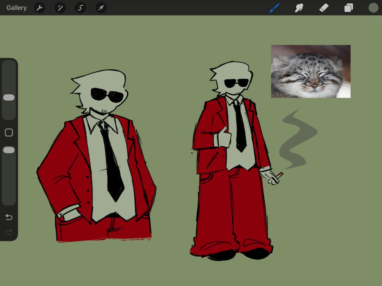This screenshot has height=286, width=382.
Task: Click the brush size slider handle
Action: [x=9, y=98]
